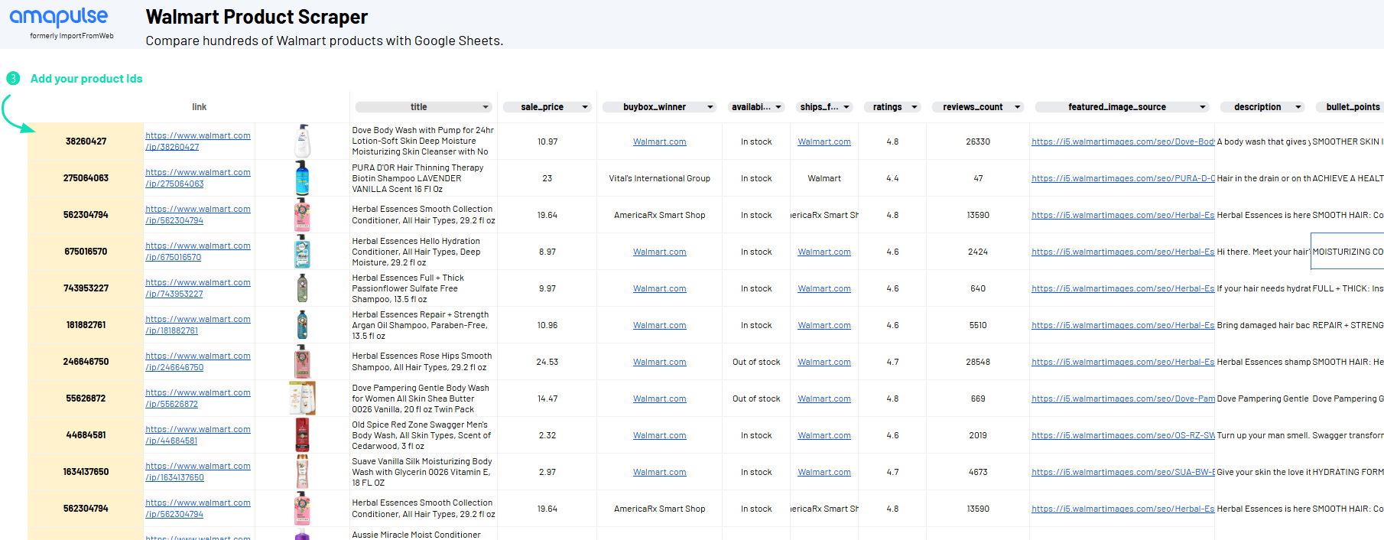The image size is (1384, 540).
Task: Select reviews count cell 28548
Action: tap(978, 362)
